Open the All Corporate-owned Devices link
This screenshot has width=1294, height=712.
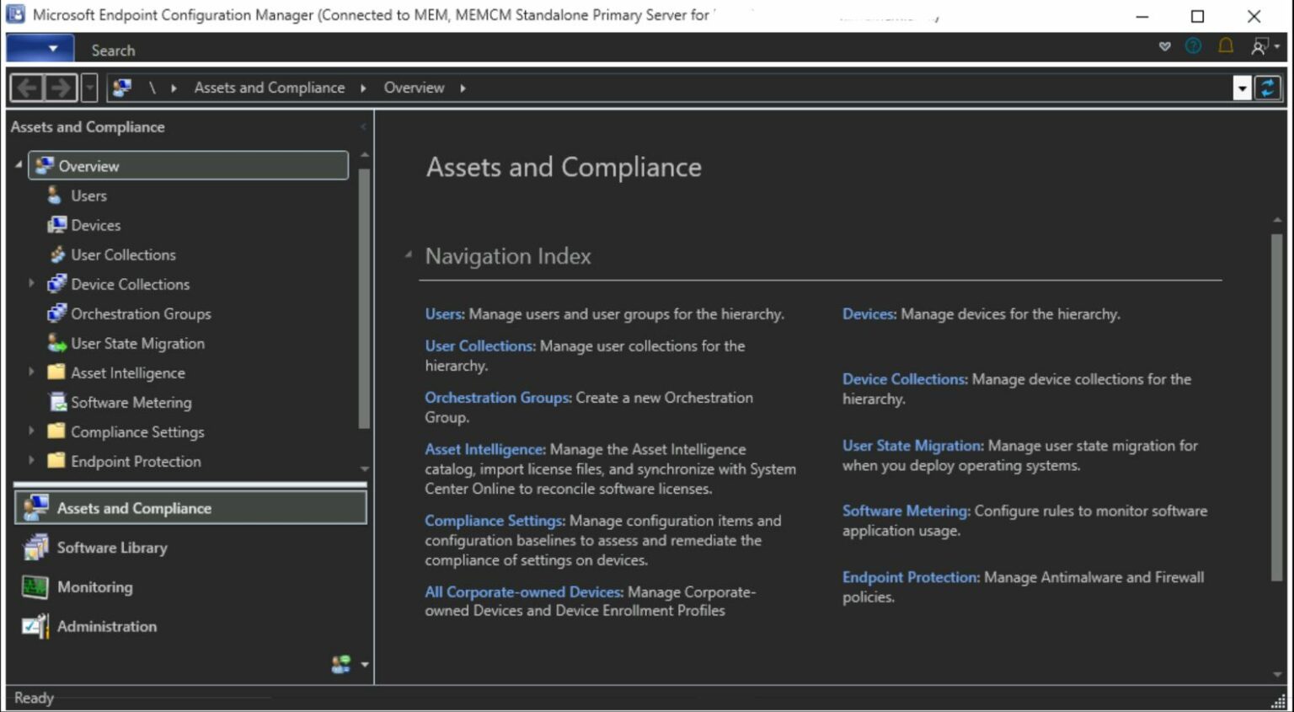(524, 592)
